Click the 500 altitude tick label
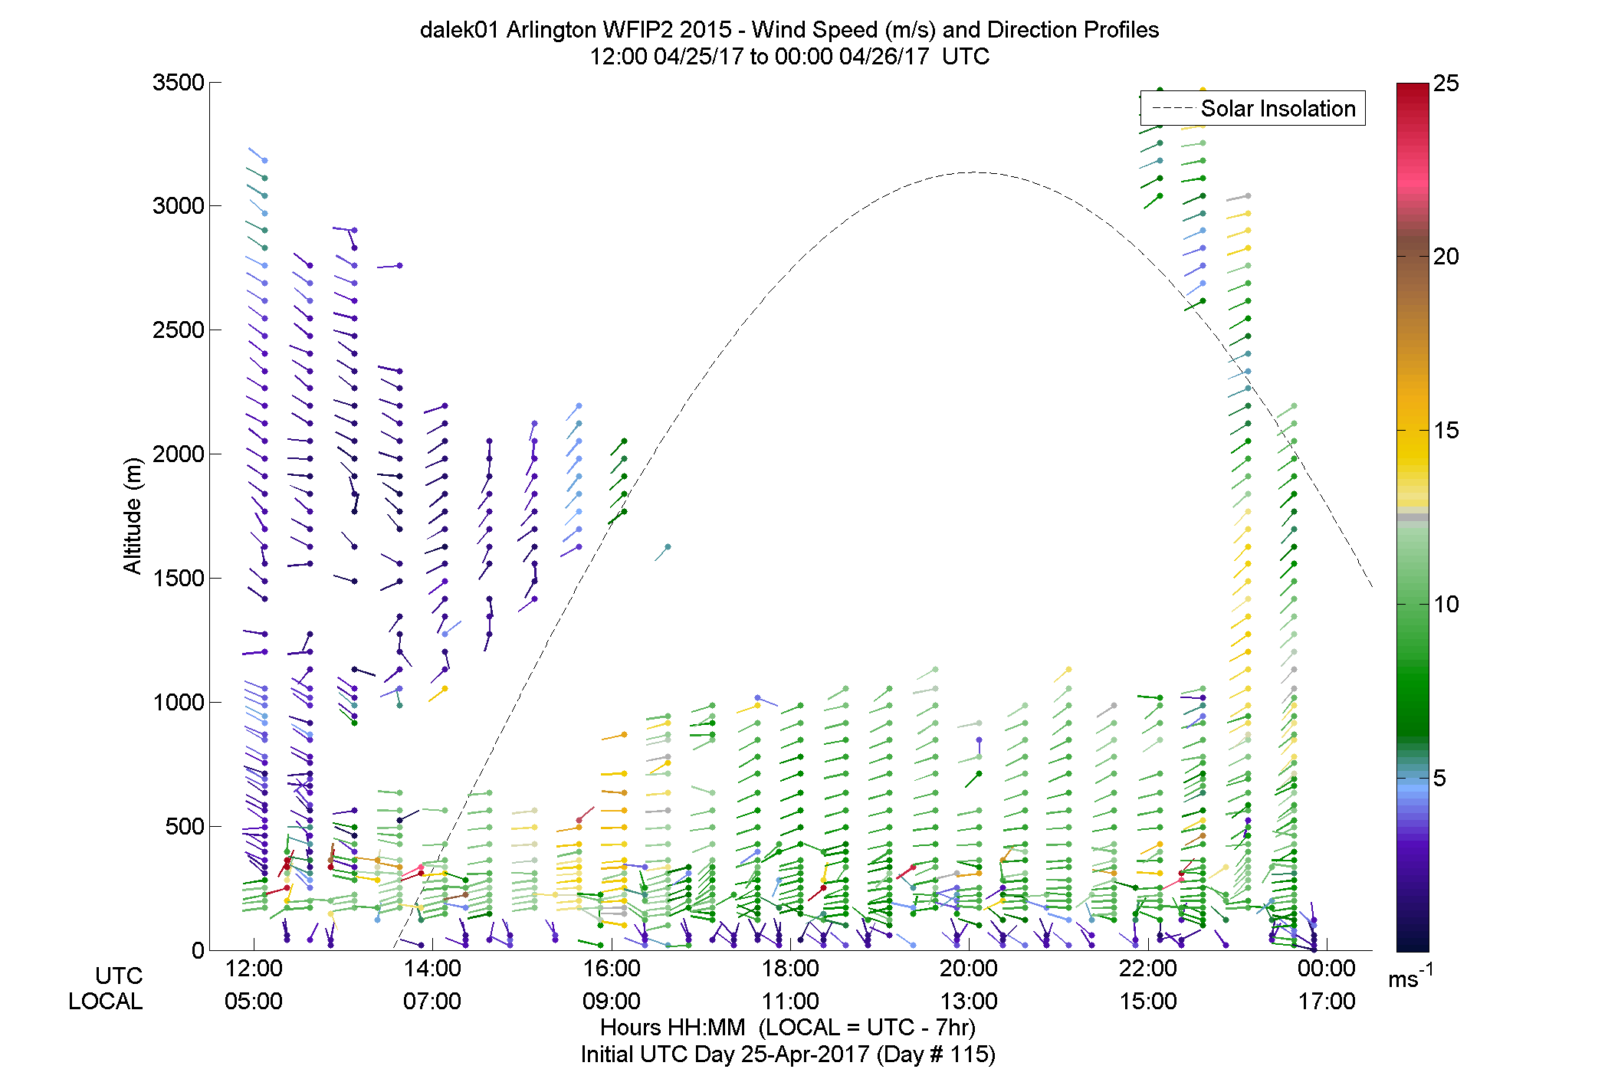This screenshot has height=1092, width=1608. point(185,827)
